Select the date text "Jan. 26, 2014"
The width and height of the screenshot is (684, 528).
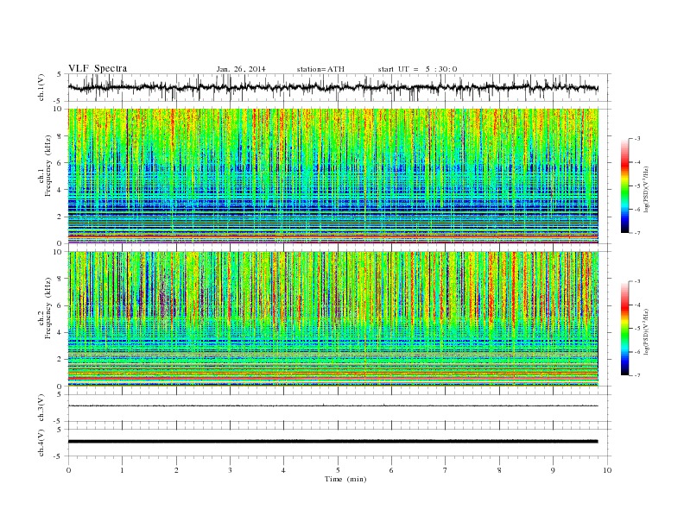(x=241, y=69)
